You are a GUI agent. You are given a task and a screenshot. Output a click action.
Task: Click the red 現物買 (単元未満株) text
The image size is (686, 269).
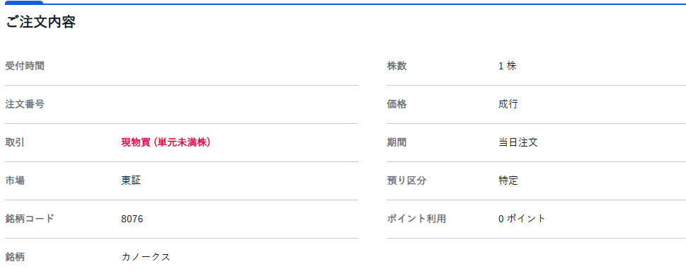tap(166, 142)
